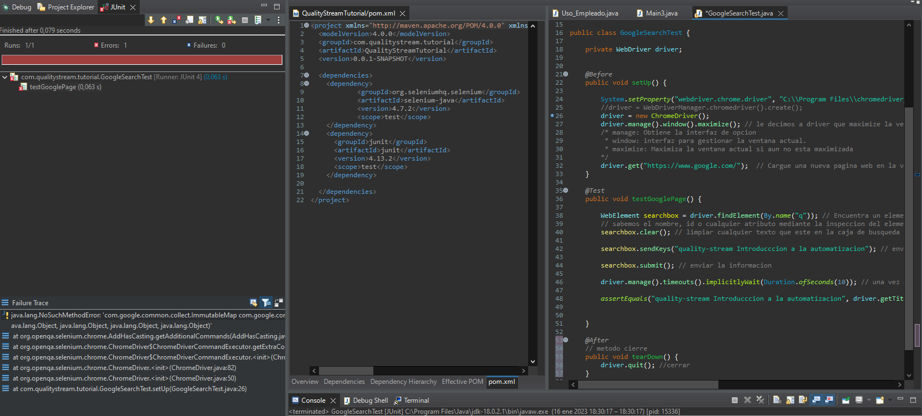922x416 pixels.
Task: Toggle the stack trace filter button
Action: [266, 302]
